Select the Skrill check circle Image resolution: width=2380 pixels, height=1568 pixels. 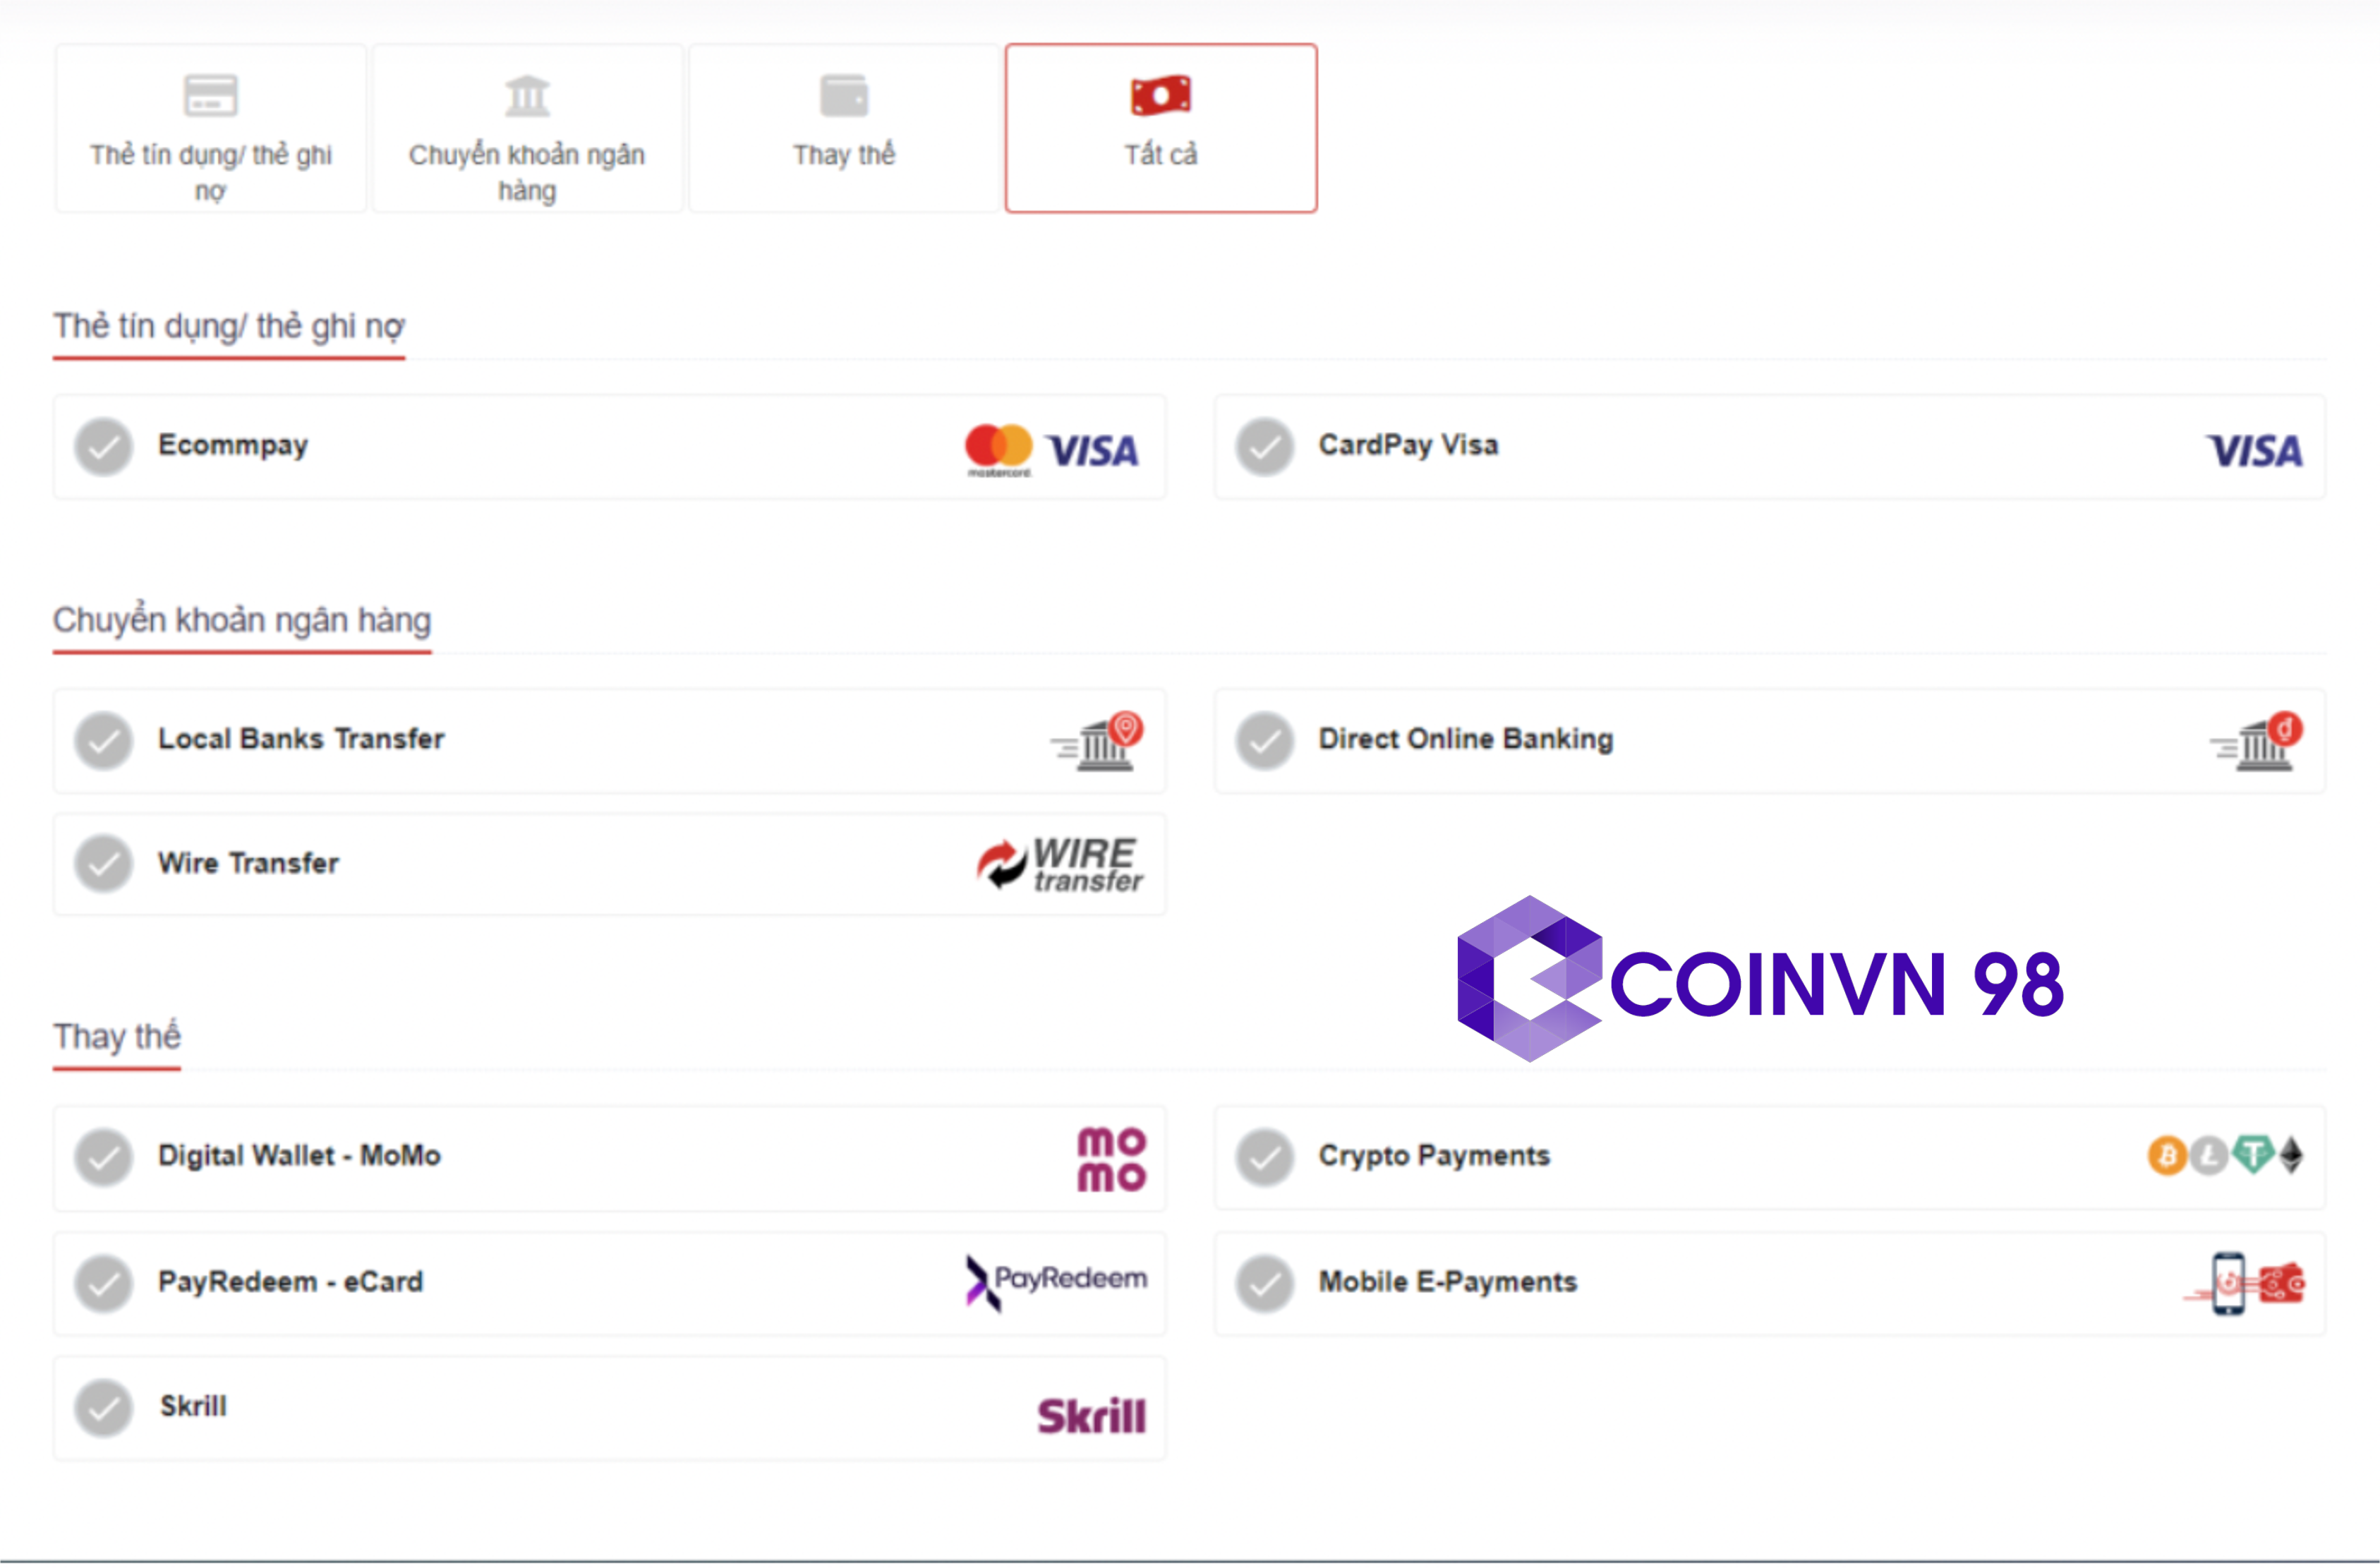(104, 1408)
